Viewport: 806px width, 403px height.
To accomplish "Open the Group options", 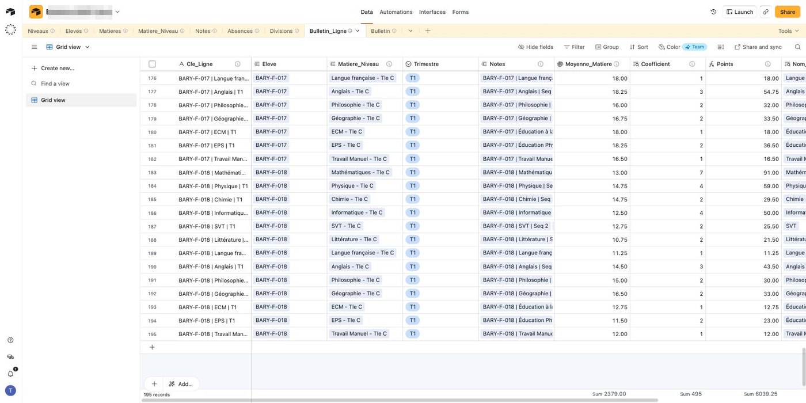I will pos(607,47).
